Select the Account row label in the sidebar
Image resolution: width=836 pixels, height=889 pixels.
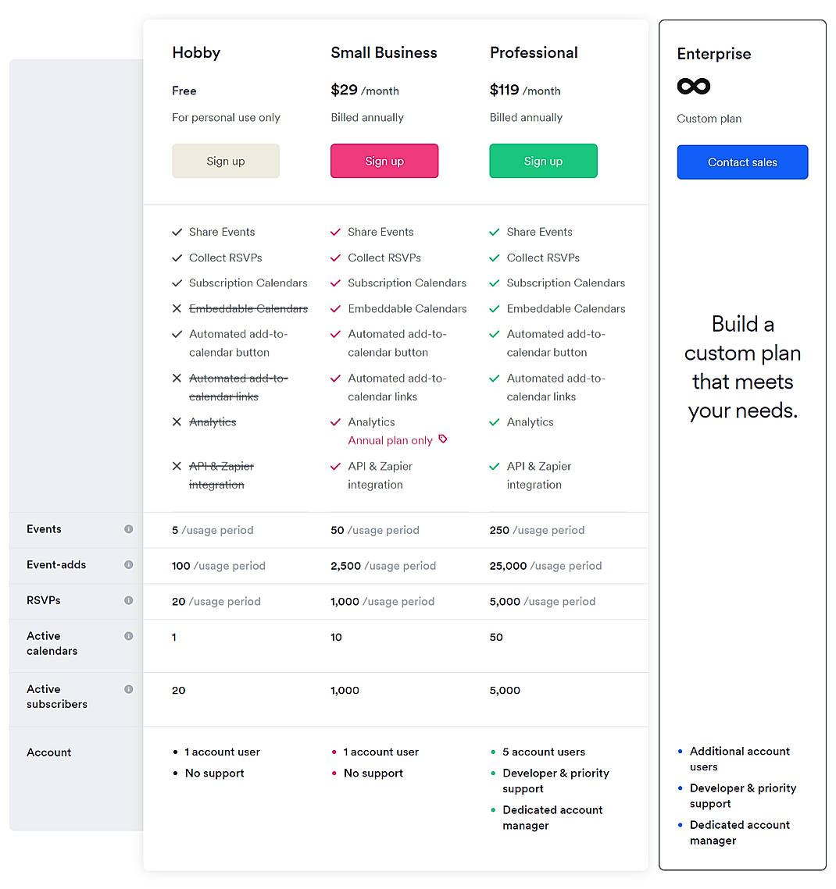(x=48, y=752)
